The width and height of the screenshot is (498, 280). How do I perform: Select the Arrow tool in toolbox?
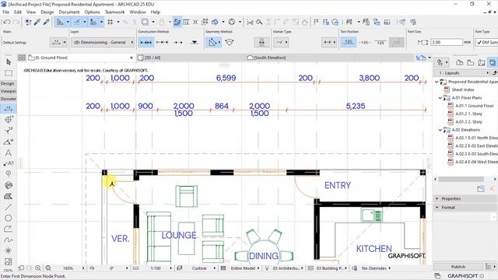coord(9,62)
